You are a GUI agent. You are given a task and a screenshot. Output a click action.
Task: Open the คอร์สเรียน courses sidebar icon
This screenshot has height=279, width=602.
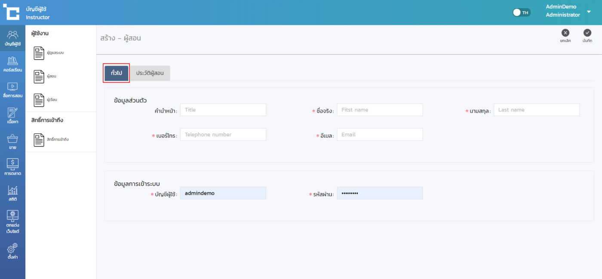(x=12, y=64)
